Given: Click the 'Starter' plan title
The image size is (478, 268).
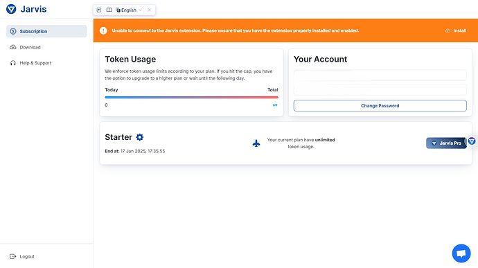Looking at the screenshot, I should pyautogui.click(x=118, y=137).
